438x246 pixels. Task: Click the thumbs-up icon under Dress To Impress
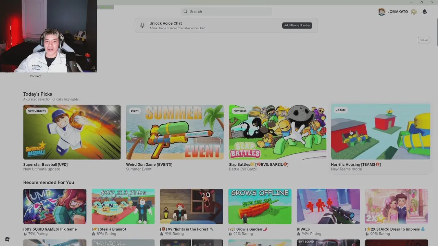367,234
